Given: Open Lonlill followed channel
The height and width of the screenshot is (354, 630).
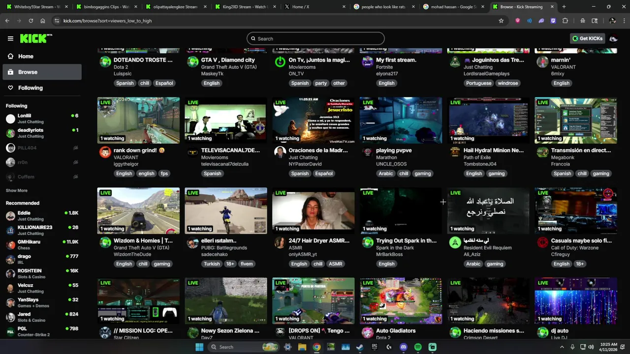Looking at the screenshot, I should click(42, 118).
